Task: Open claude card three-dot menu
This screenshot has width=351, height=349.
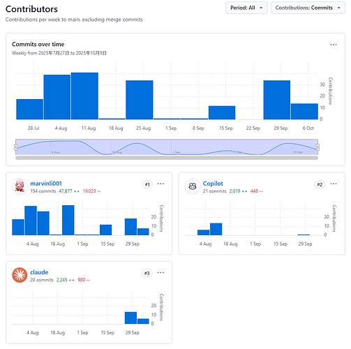Action: tap(160, 272)
